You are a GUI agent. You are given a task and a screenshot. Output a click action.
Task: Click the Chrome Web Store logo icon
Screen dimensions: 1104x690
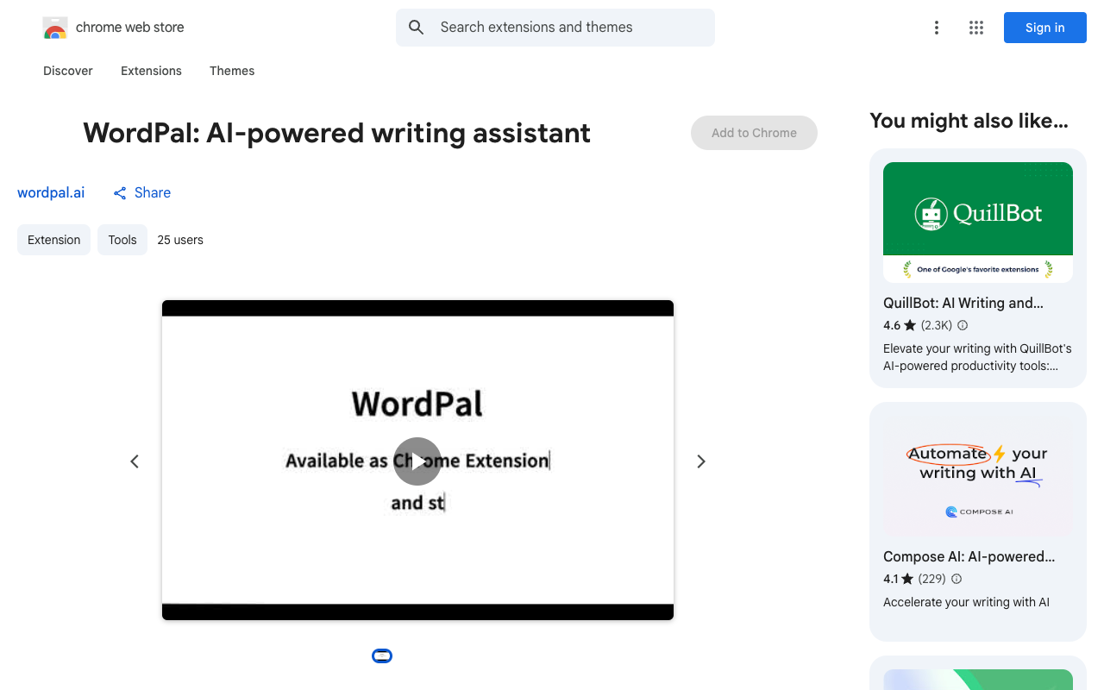pos(55,28)
